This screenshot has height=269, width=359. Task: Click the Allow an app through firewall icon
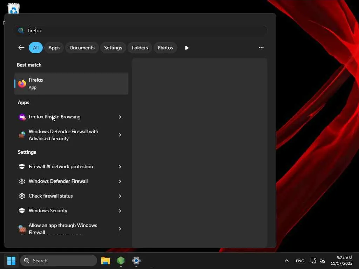(22, 229)
